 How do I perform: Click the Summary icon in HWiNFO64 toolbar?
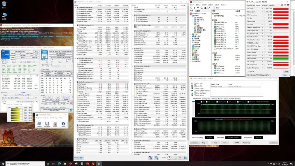coord(39,123)
